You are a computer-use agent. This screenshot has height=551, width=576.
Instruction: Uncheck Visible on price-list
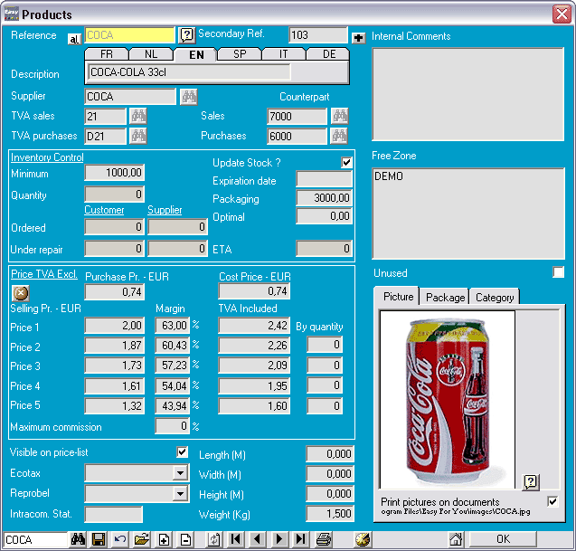[182, 451]
